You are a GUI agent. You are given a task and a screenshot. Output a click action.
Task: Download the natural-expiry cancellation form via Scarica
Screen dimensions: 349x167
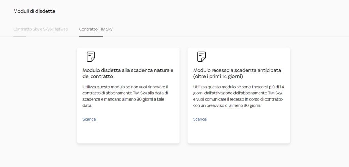[x=89, y=119]
